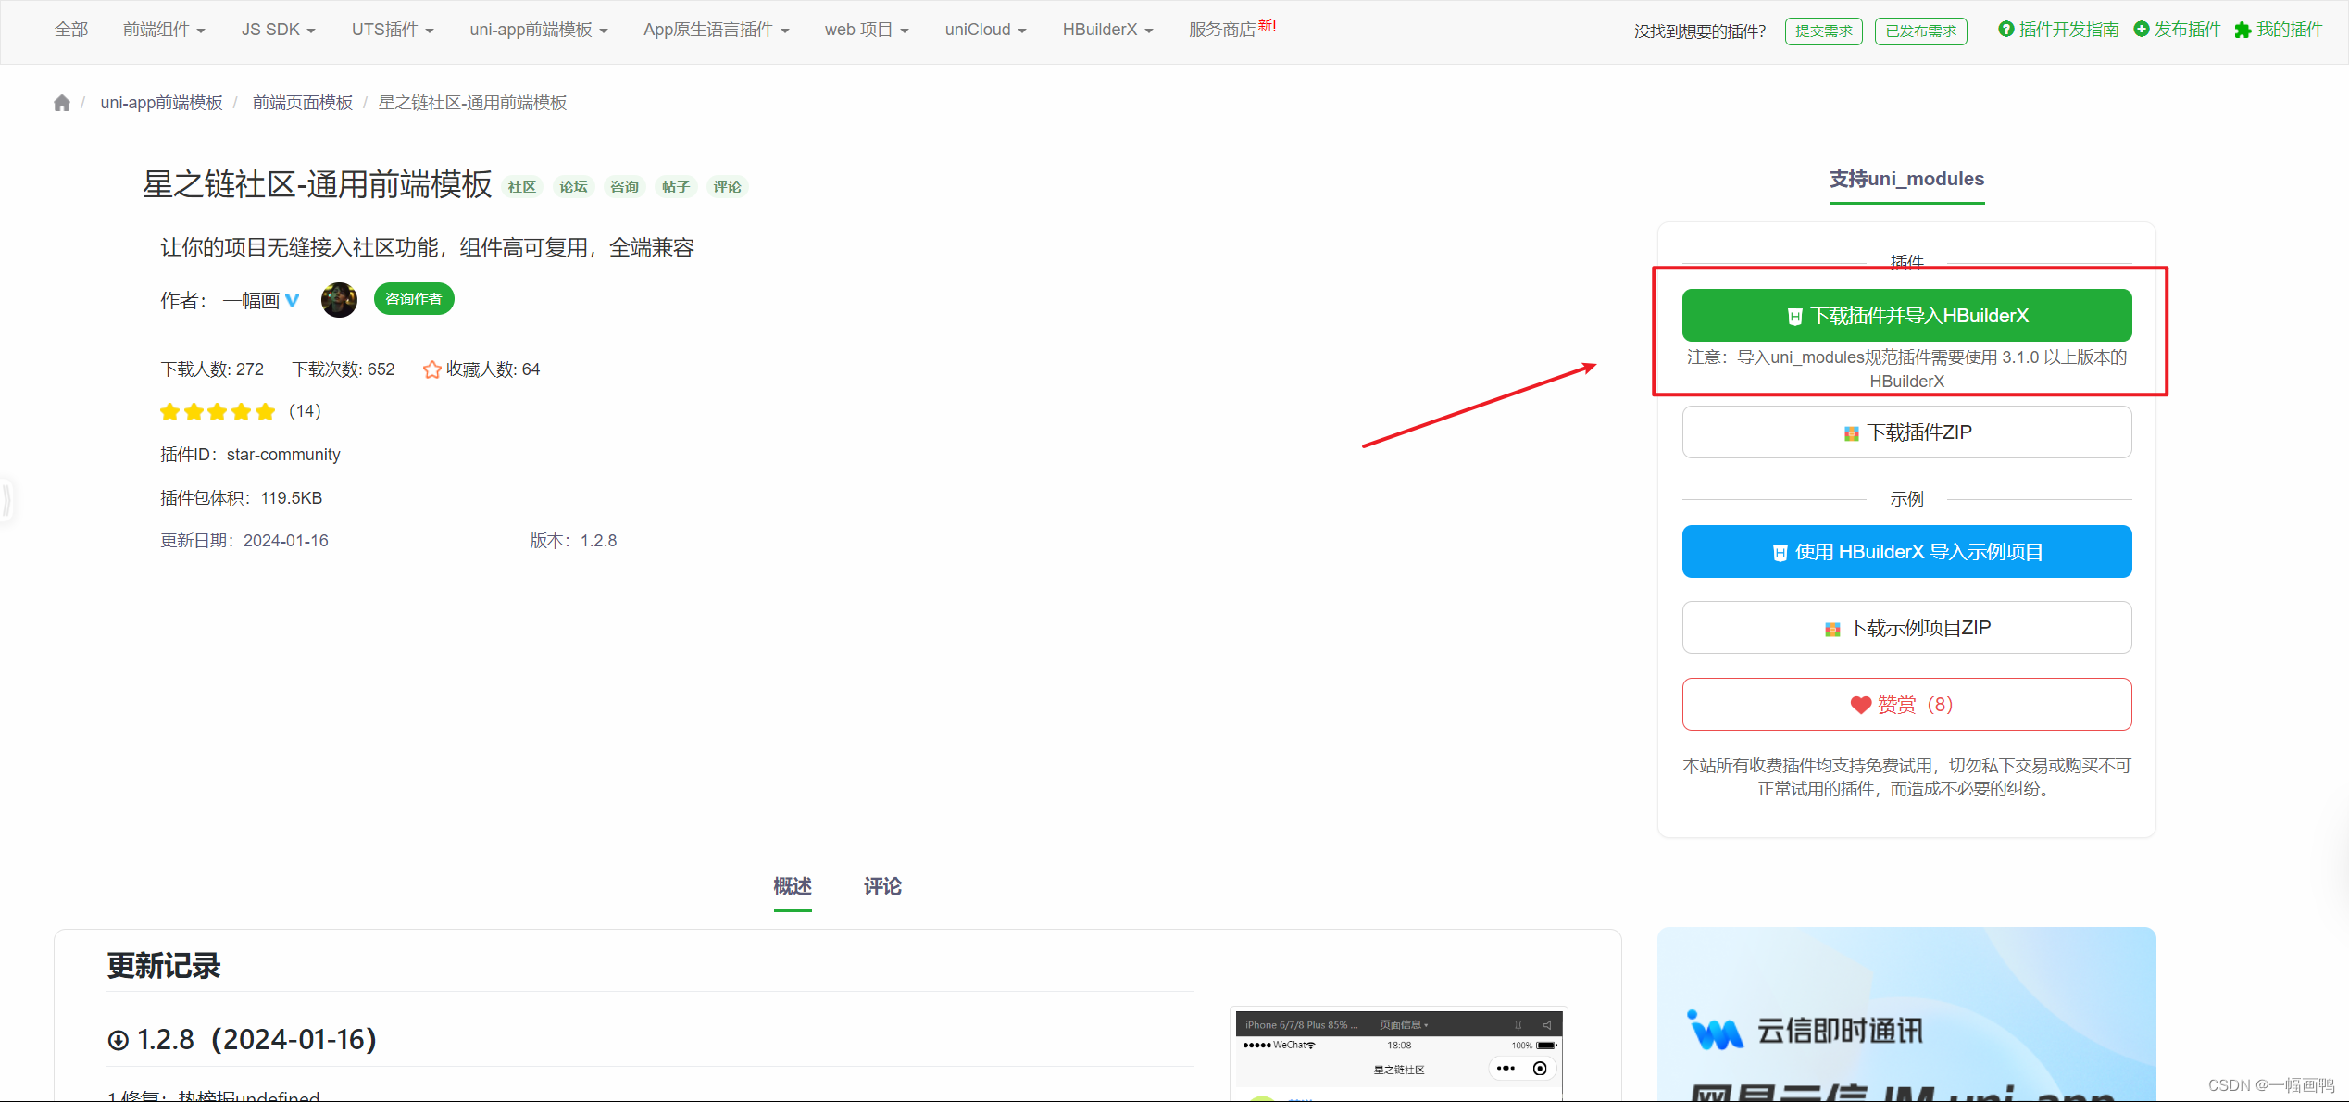Switch to the 概述 tab
The height and width of the screenshot is (1102, 2349).
tap(793, 886)
